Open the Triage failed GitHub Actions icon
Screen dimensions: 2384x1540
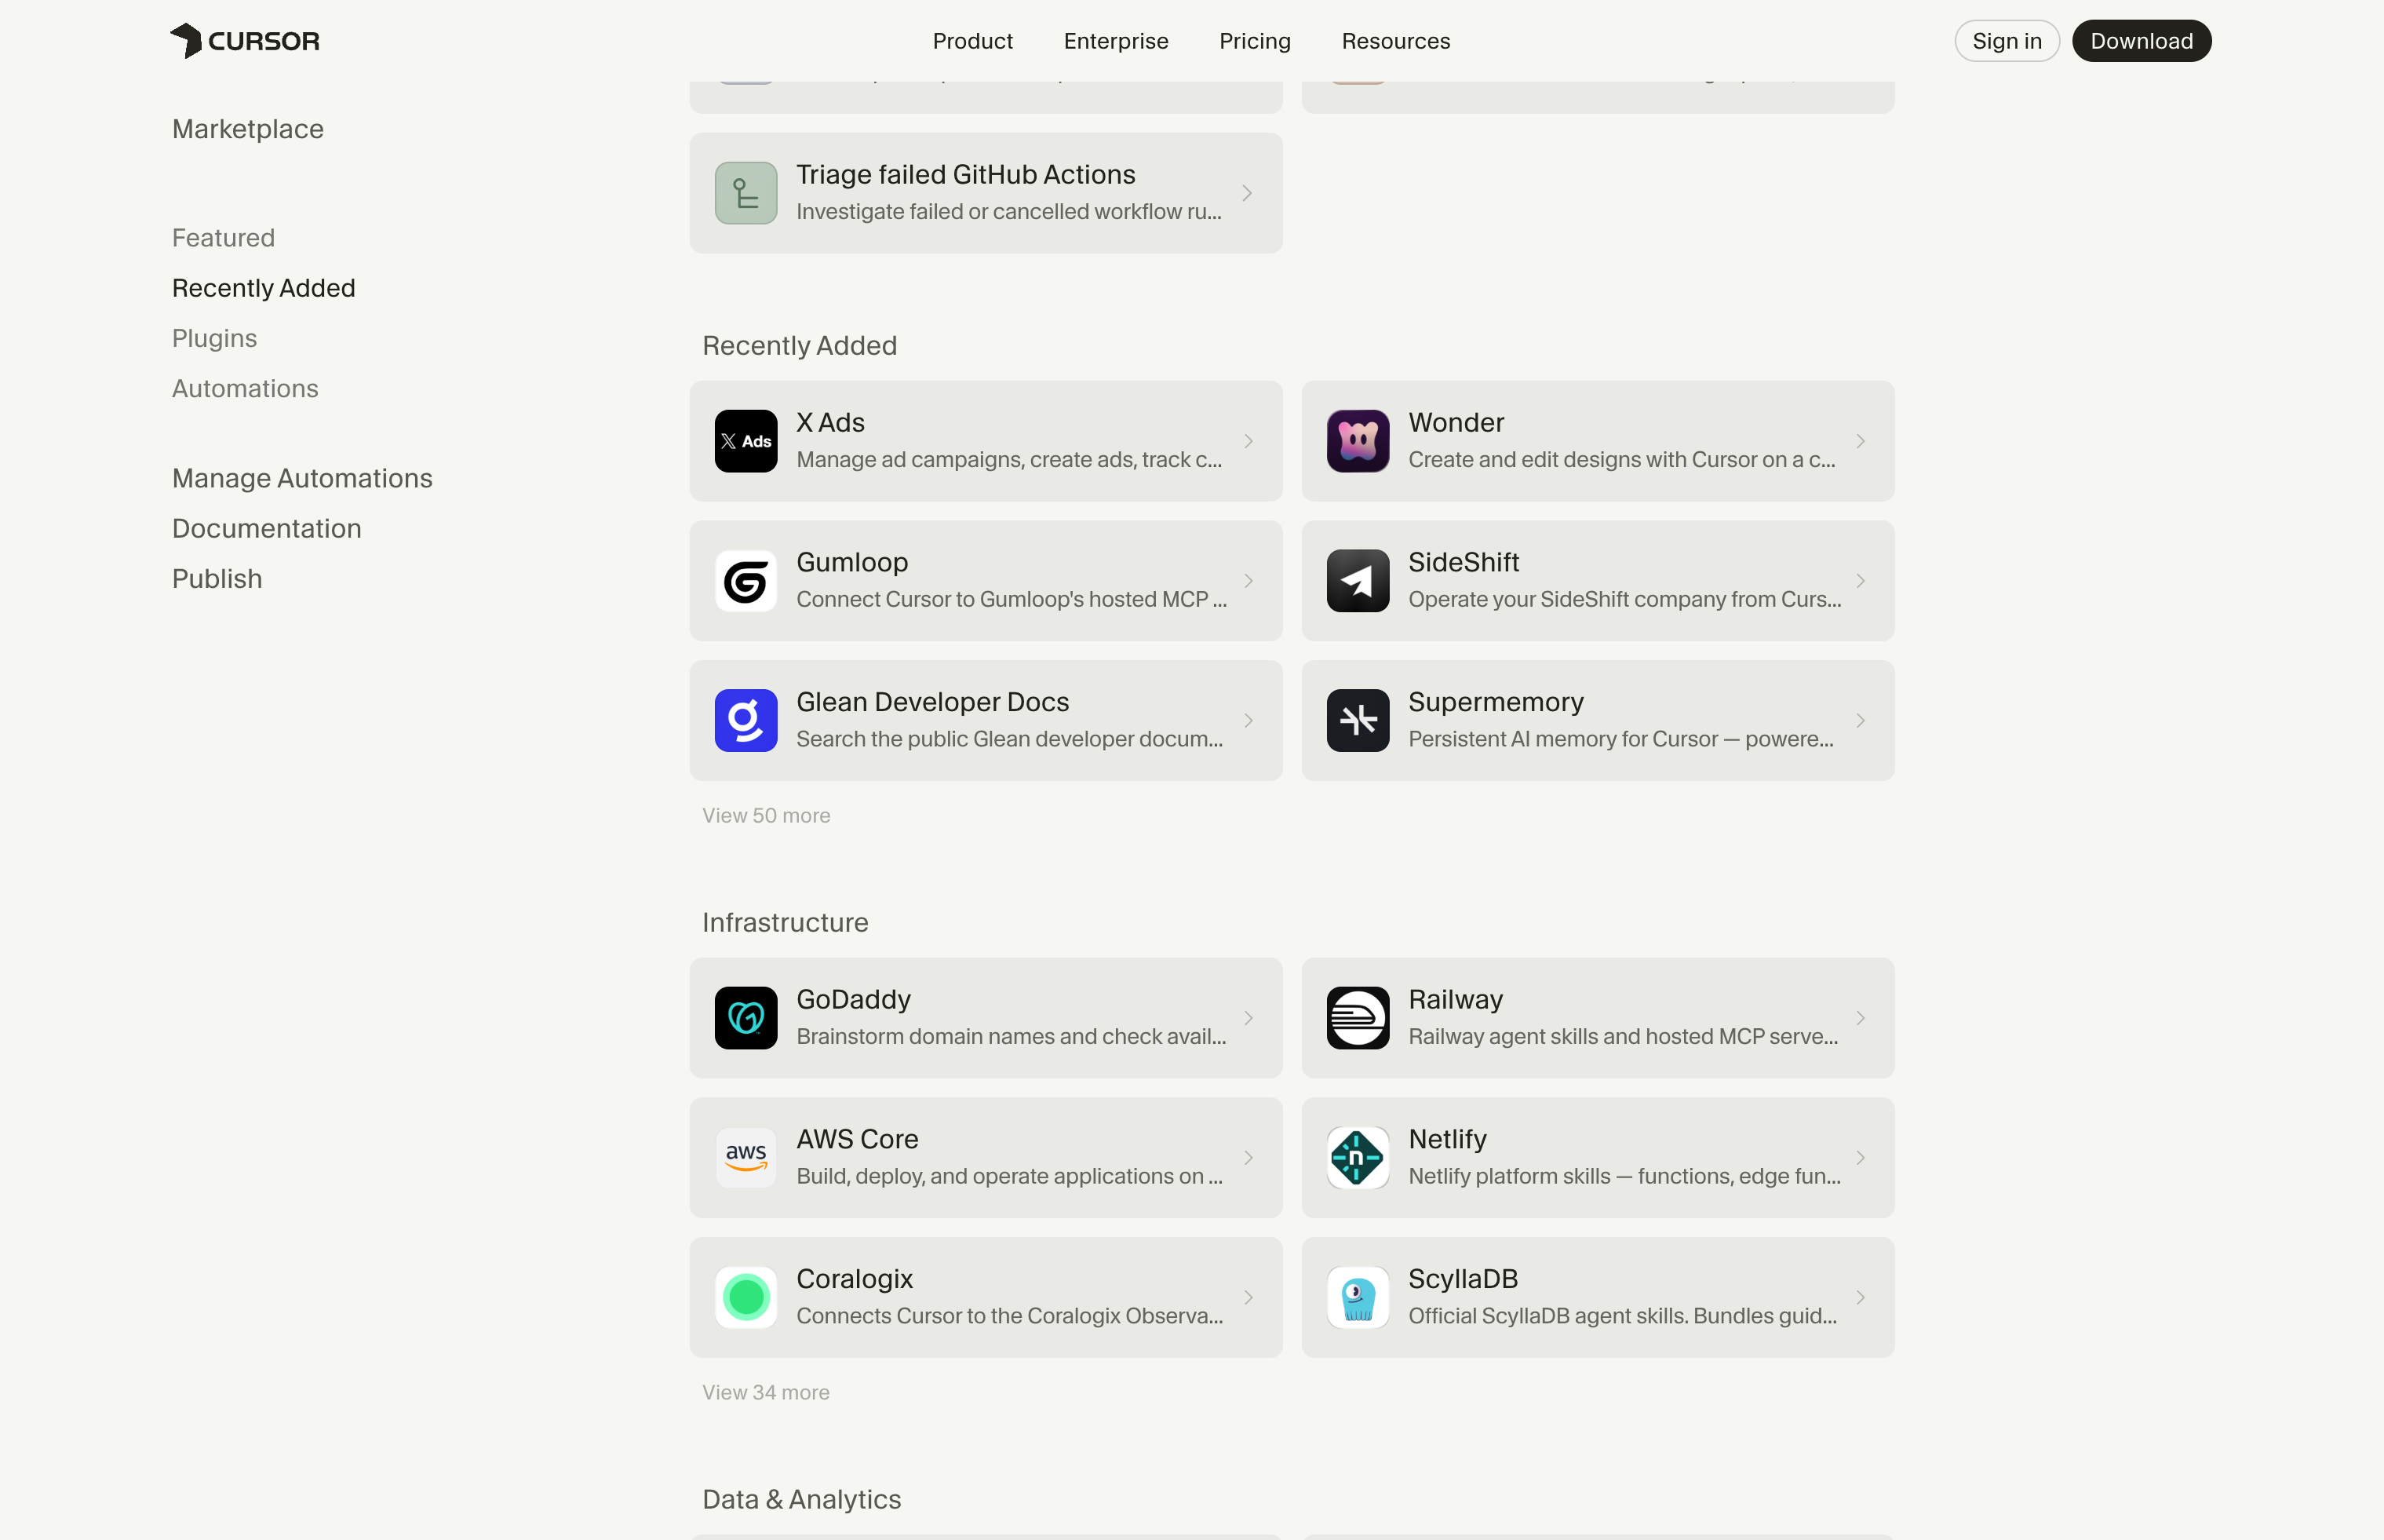745,193
